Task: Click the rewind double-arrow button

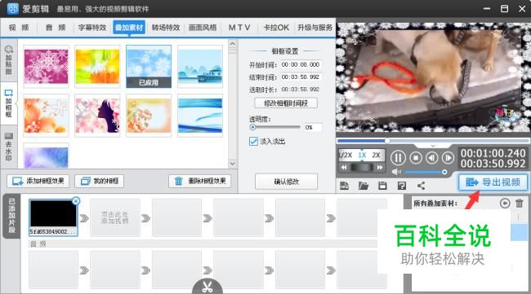Action: pyautogui.click(x=344, y=167)
